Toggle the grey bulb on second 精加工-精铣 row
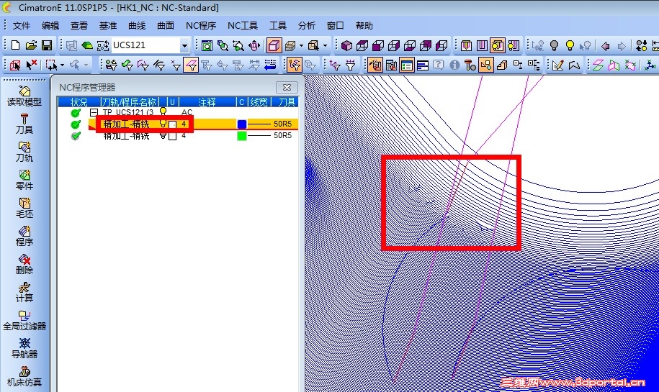659x392 pixels. point(163,135)
